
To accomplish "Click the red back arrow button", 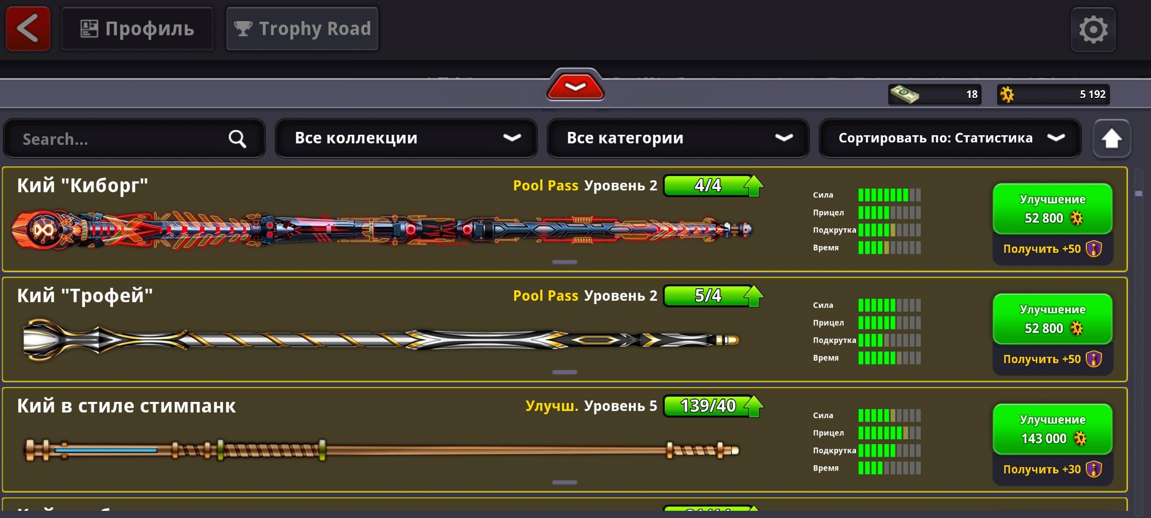I will click(28, 29).
